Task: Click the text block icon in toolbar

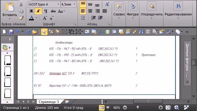Action: (87, 32)
